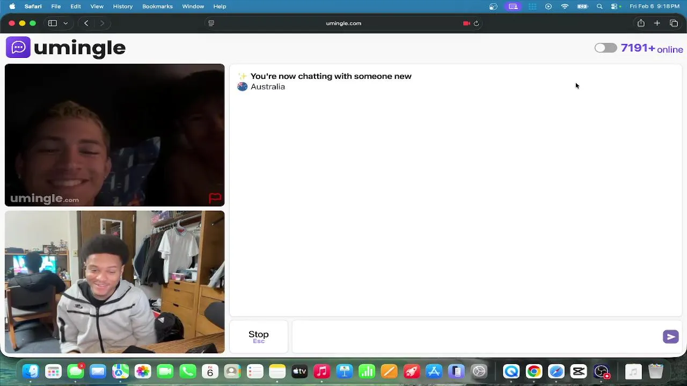Open the File menu

56,6
